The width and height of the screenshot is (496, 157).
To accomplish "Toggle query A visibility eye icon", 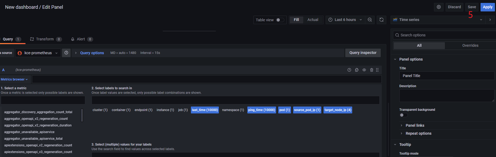I will (364, 70).
